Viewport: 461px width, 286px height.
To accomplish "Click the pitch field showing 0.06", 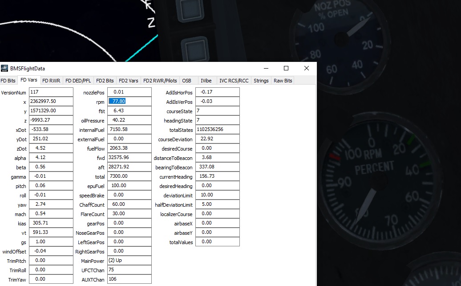I will pyautogui.click(x=51, y=185).
